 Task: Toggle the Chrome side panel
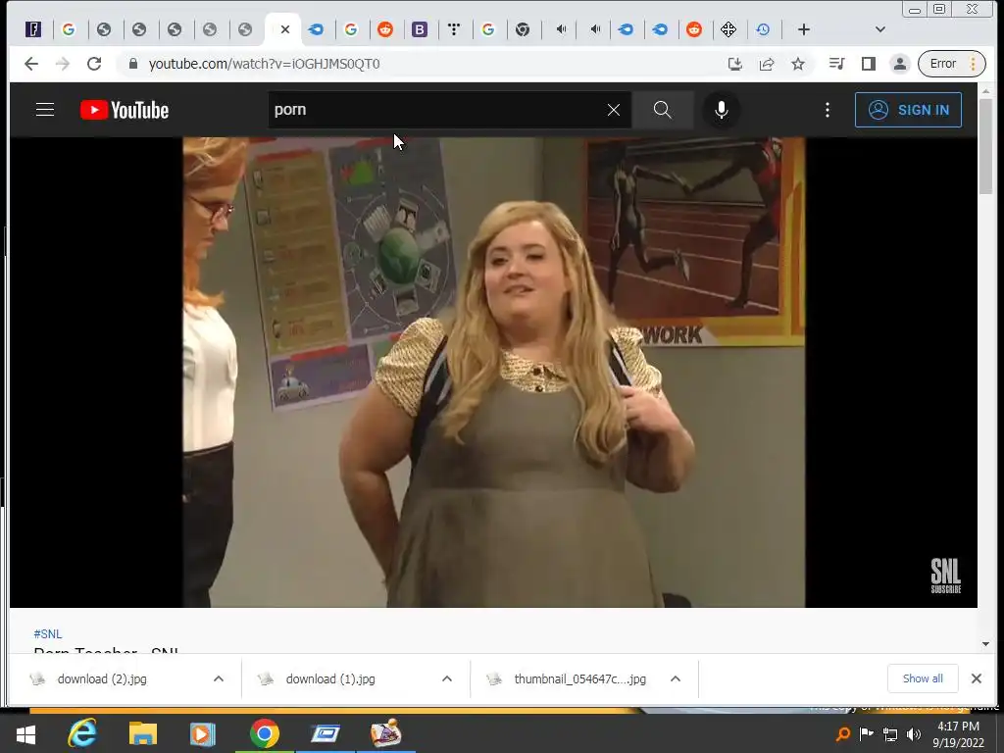coord(869,64)
